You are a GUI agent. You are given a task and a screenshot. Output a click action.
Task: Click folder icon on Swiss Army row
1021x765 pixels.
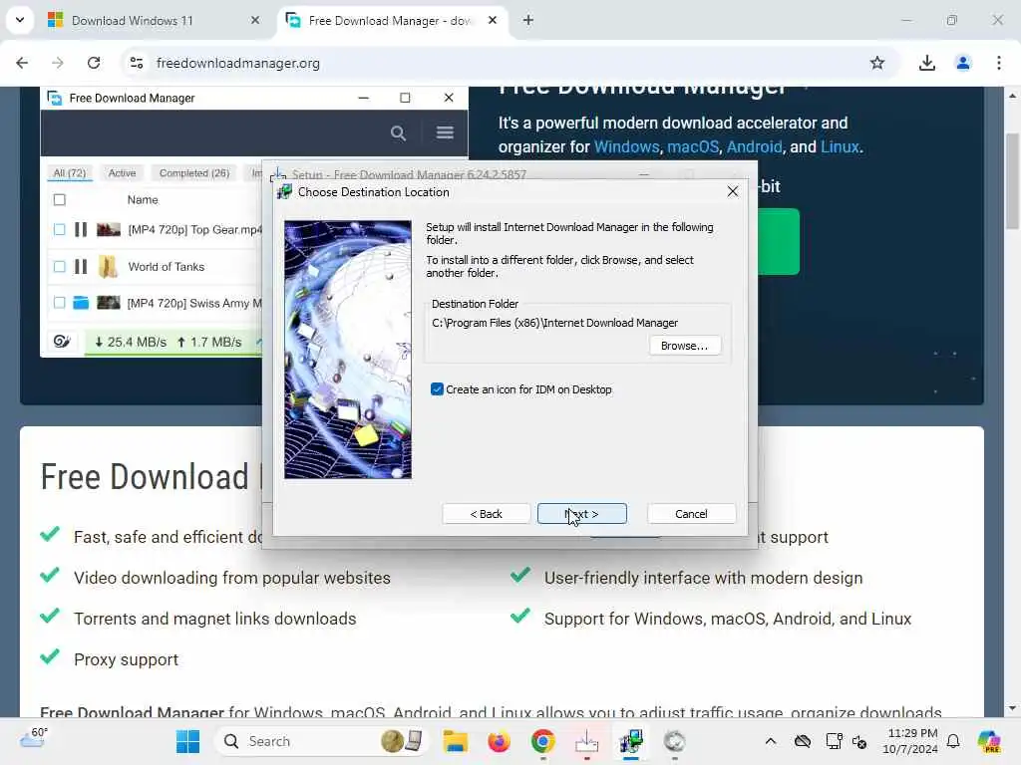pos(81,303)
